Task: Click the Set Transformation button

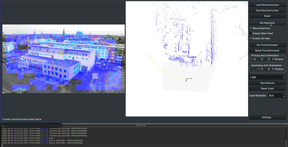Action: pyautogui.click(x=267, y=45)
